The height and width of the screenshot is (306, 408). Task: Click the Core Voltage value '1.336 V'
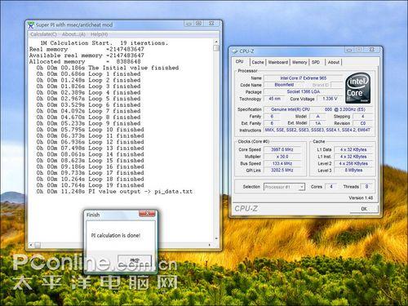pos(330,99)
